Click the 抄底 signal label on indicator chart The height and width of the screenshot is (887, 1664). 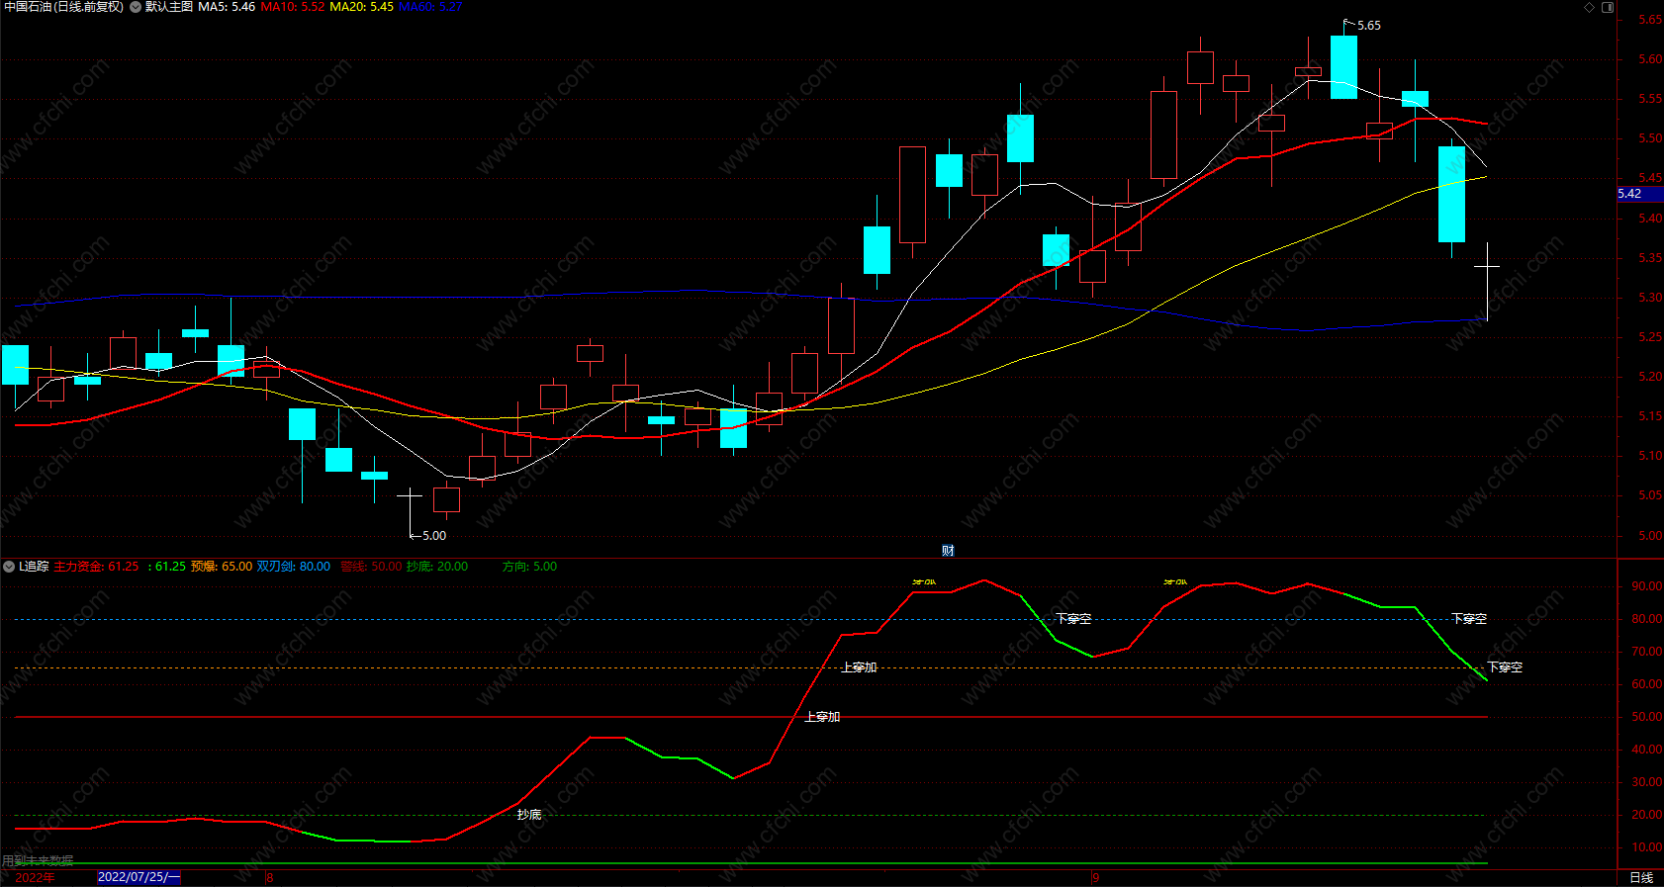[x=529, y=815]
